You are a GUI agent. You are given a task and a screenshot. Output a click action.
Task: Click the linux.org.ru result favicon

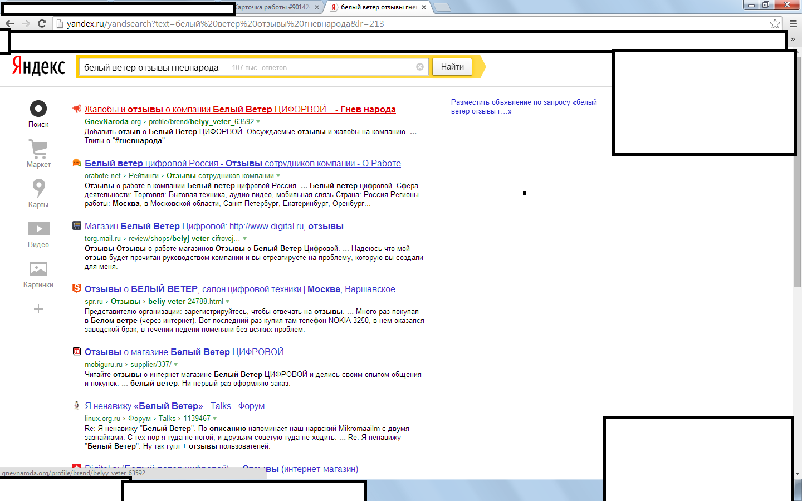pyautogui.click(x=77, y=405)
